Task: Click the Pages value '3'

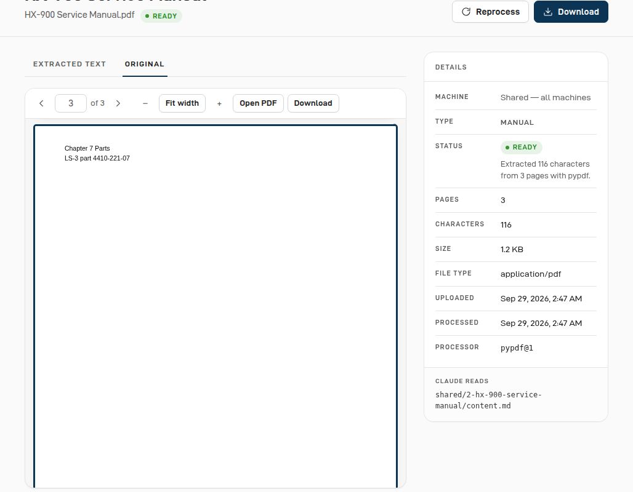Action: [x=503, y=200]
